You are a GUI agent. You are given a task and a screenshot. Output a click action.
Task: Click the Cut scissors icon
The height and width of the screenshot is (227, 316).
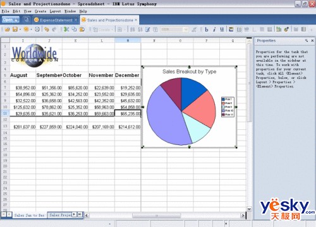(66, 30)
